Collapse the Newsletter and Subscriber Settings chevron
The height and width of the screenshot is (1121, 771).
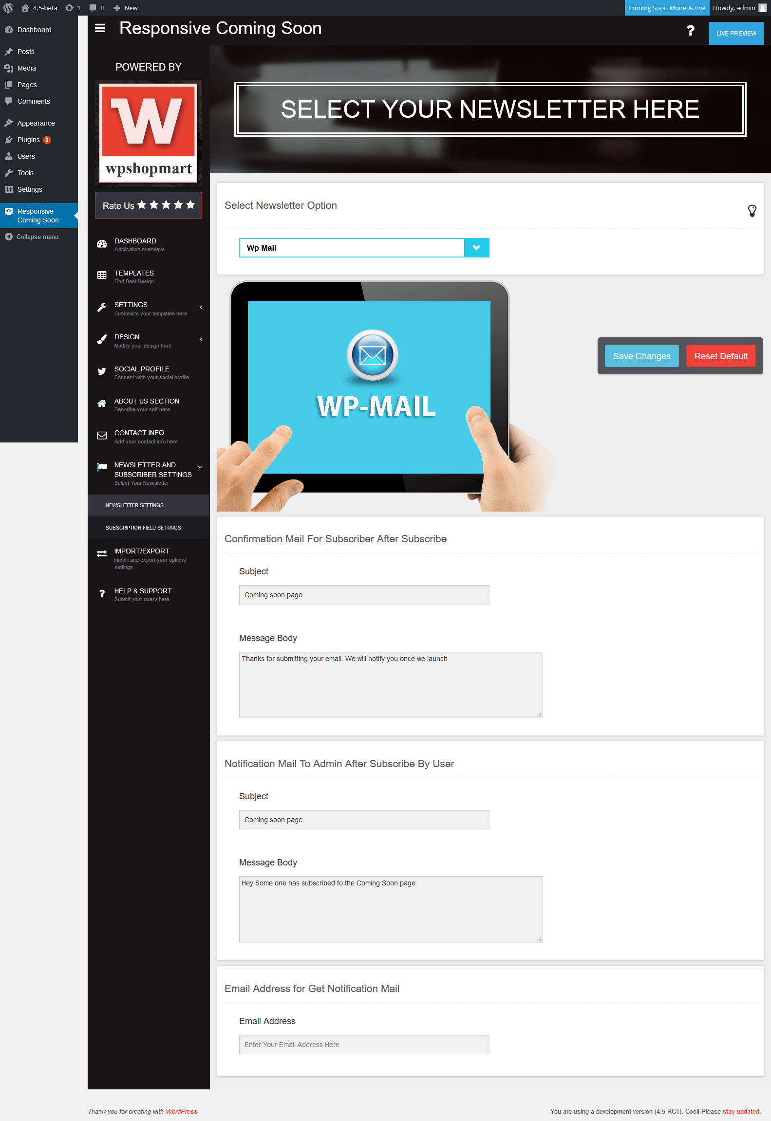[200, 468]
